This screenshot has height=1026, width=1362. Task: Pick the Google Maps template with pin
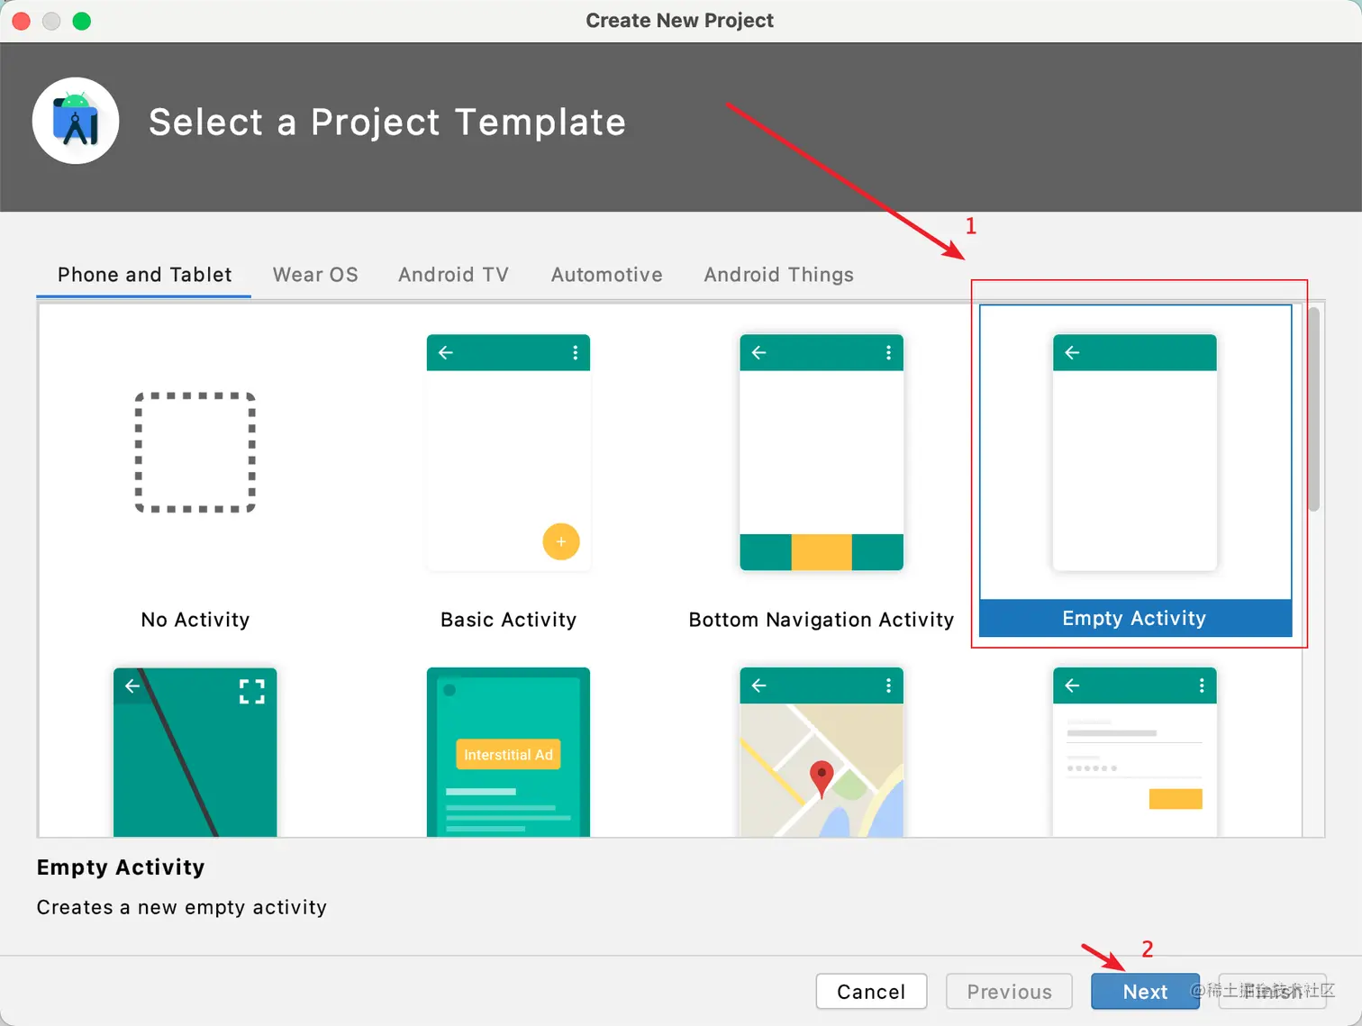(x=822, y=752)
